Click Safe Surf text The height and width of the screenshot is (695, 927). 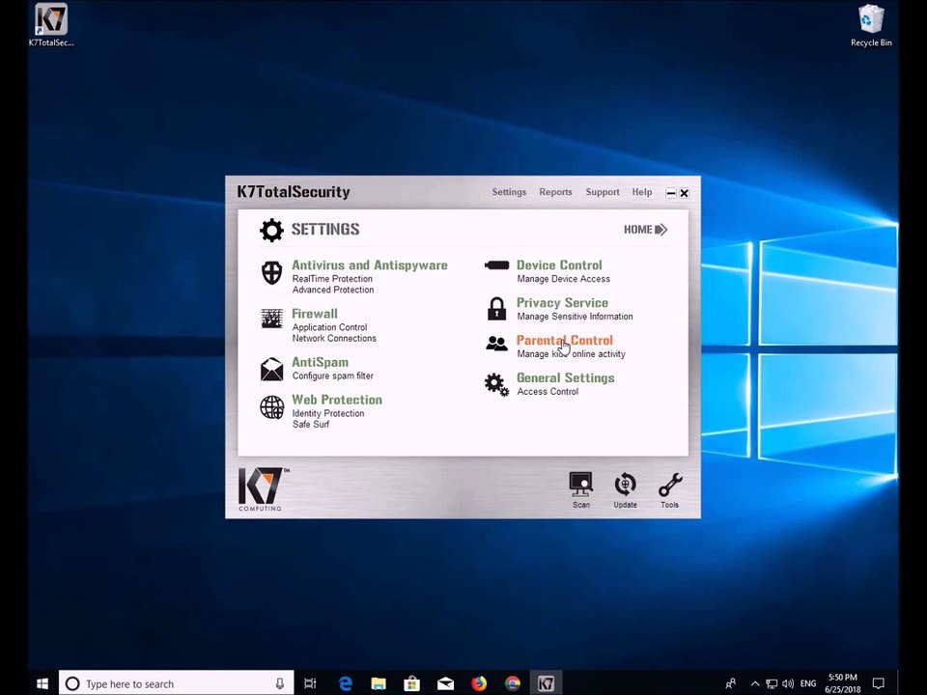pos(311,425)
